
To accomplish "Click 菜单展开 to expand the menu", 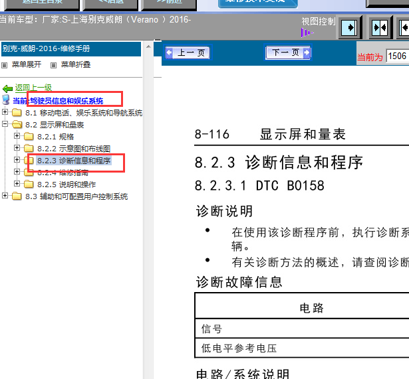I will point(27,64).
